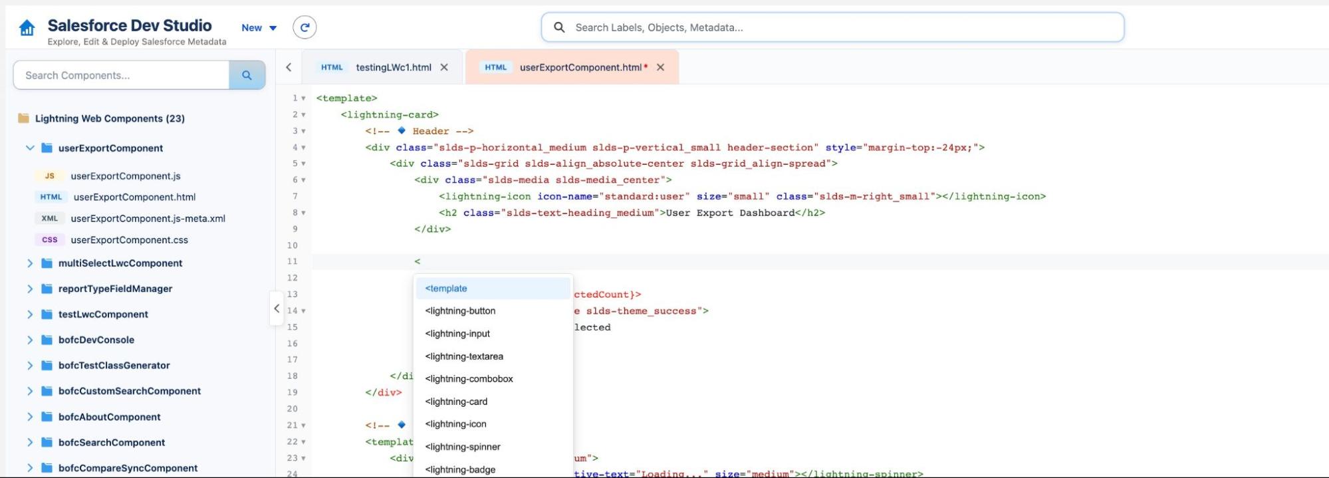Choose <lightning-icon suggestion
This screenshot has width=1329, height=478.
(x=493, y=424)
